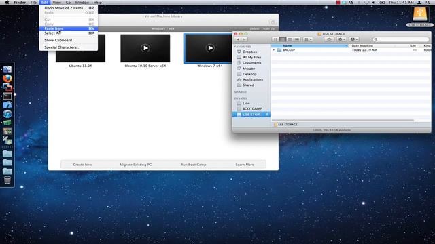Eject USB STOR from the sidebar

coord(267,115)
